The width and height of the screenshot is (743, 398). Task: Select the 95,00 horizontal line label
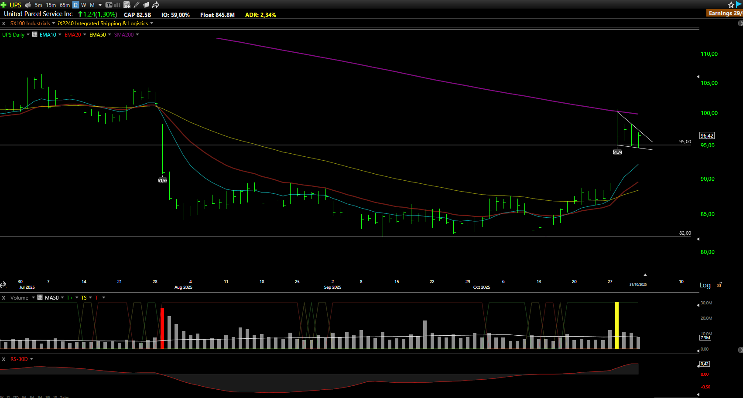pyautogui.click(x=685, y=142)
